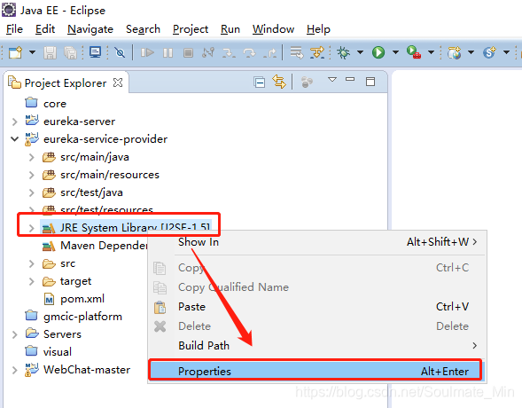Collapse the eureka-service-provider project
The width and height of the screenshot is (522, 408).
14,139
